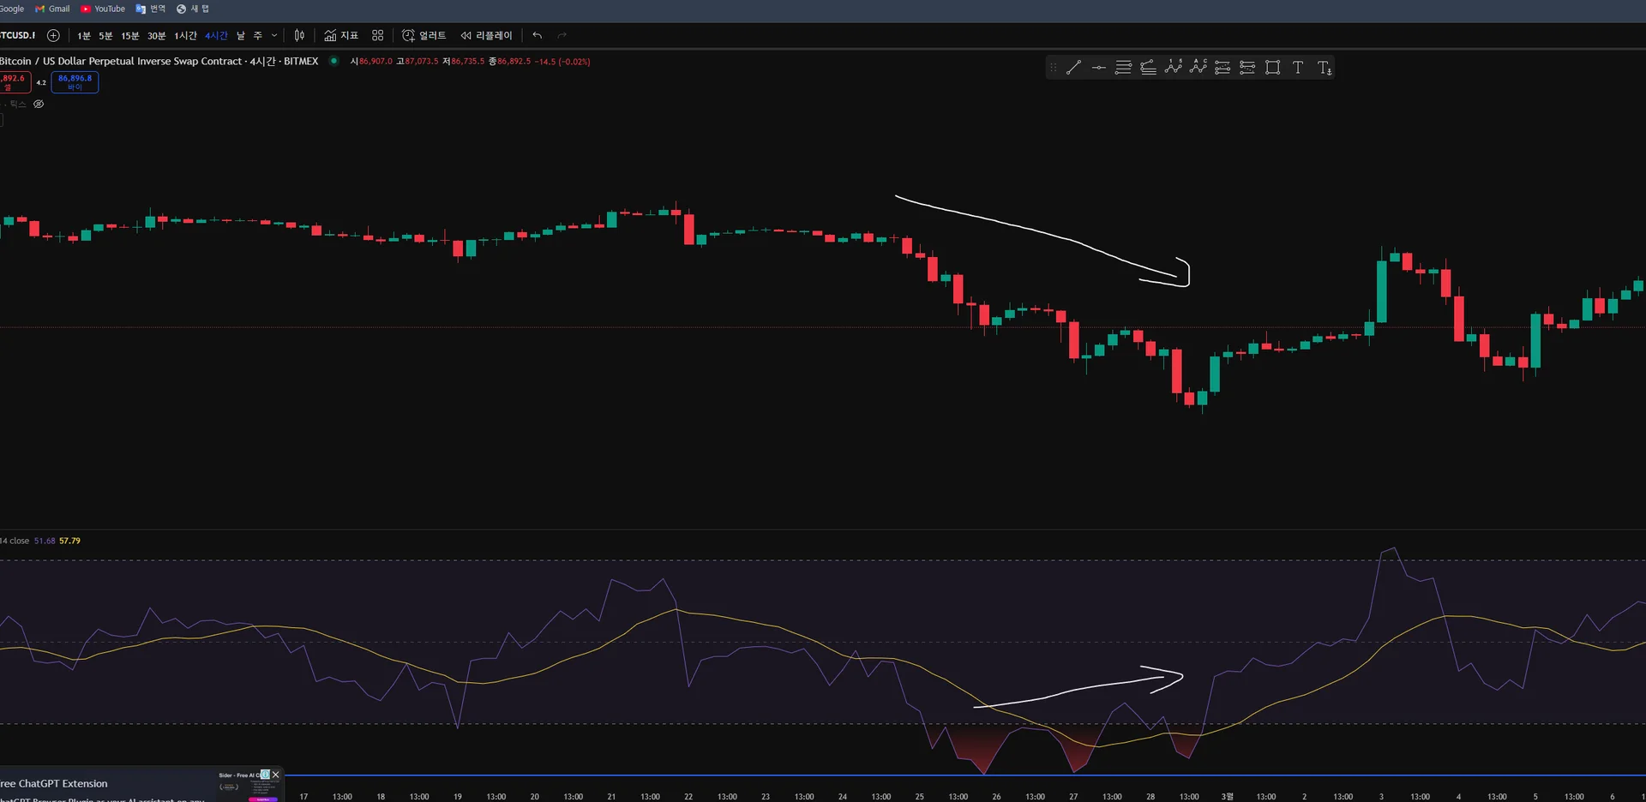Pick the Elliott wave 1-5 pattern tool
The height and width of the screenshot is (802, 1646).
(x=1173, y=68)
